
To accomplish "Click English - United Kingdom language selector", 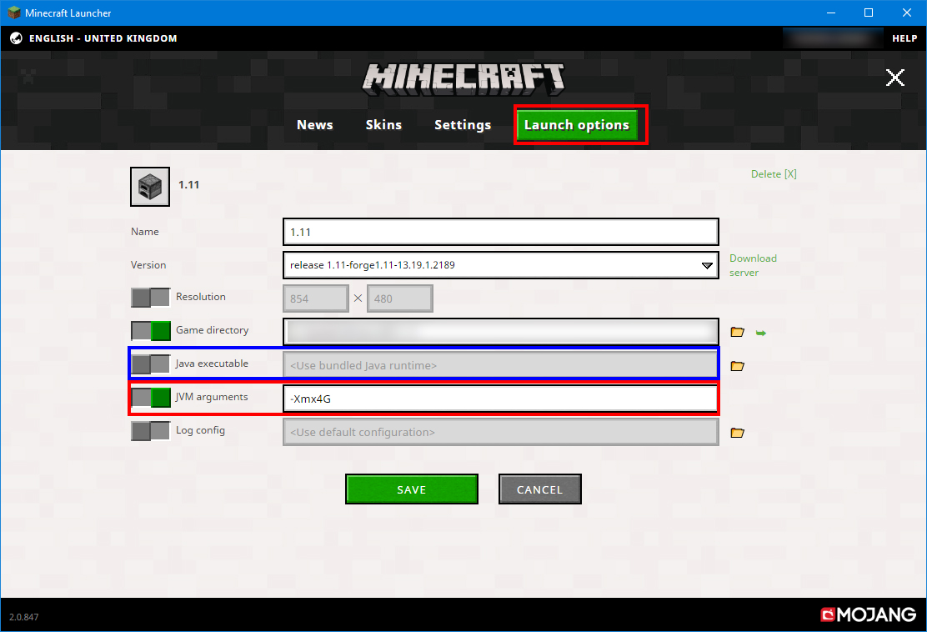I will coord(103,38).
